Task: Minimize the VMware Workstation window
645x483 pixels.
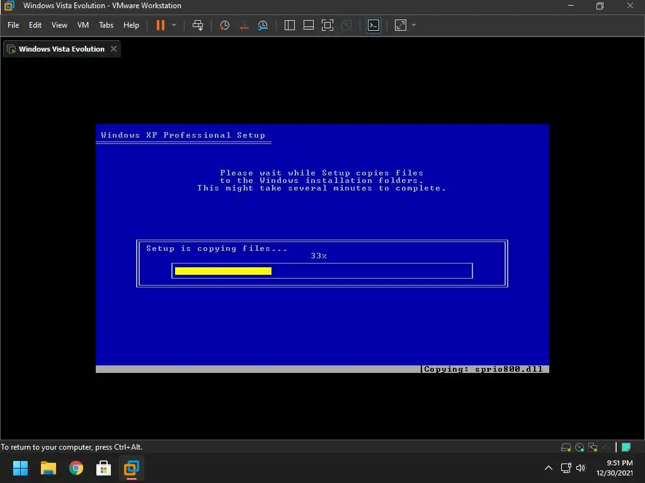Action: coord(571,6)
